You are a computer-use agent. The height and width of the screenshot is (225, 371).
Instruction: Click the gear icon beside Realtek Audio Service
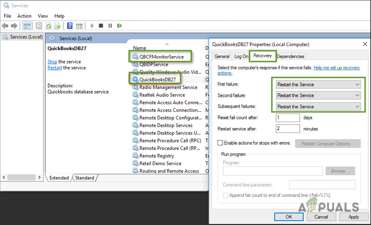(135, 95)
